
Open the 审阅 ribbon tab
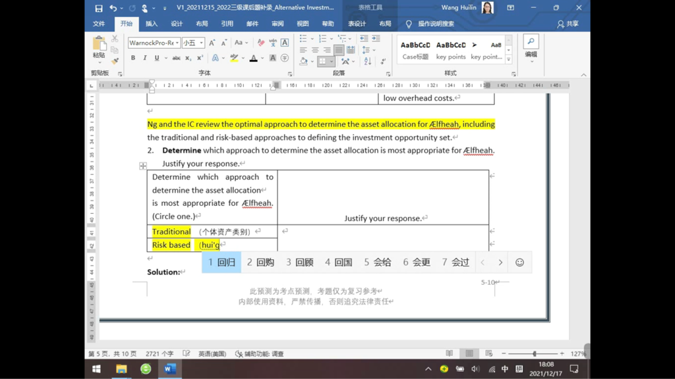[x=278, y=24]
